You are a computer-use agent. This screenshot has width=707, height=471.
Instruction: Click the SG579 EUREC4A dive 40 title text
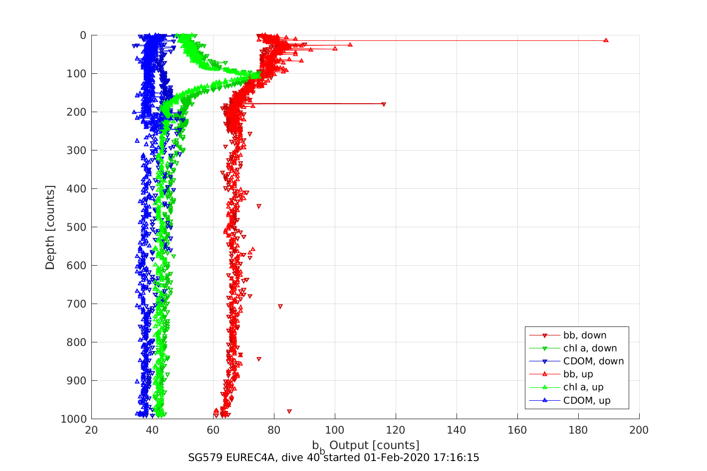click(334, 458)
